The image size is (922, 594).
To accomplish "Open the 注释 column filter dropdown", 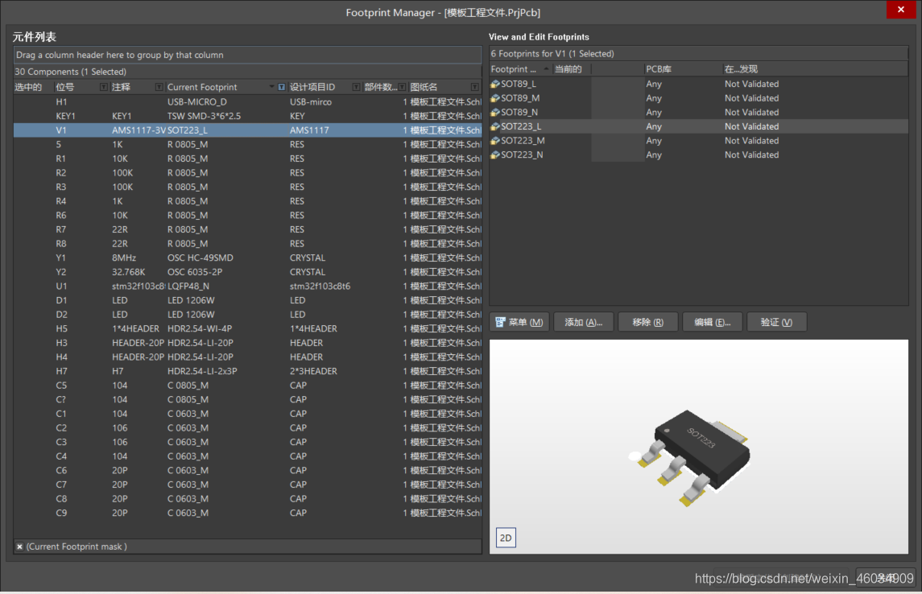I will pos(159,87).
